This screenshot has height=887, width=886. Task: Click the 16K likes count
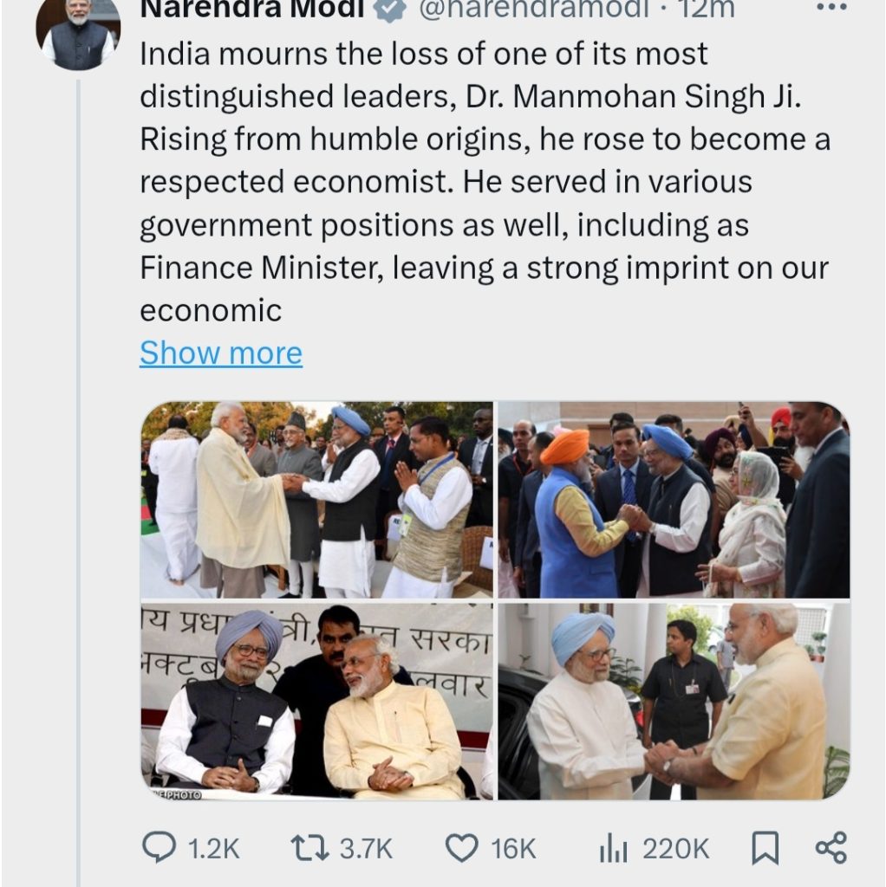[x=513, y=849]
